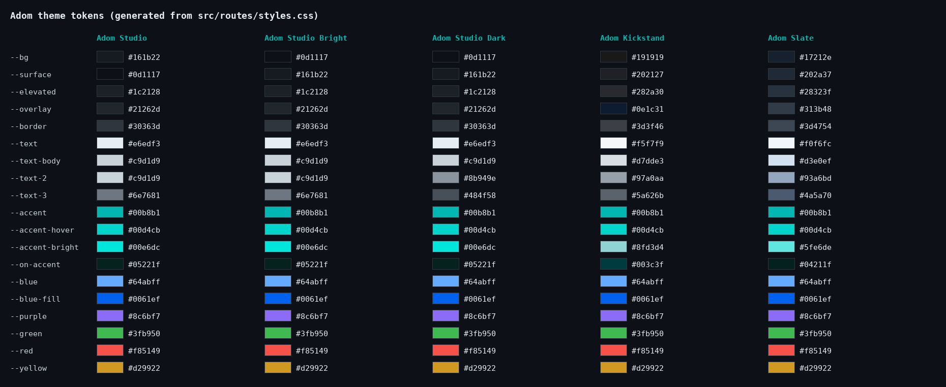Click the Adom Studio Dark column header
This screenshot has width=946, height=387.
pos(469,38)
